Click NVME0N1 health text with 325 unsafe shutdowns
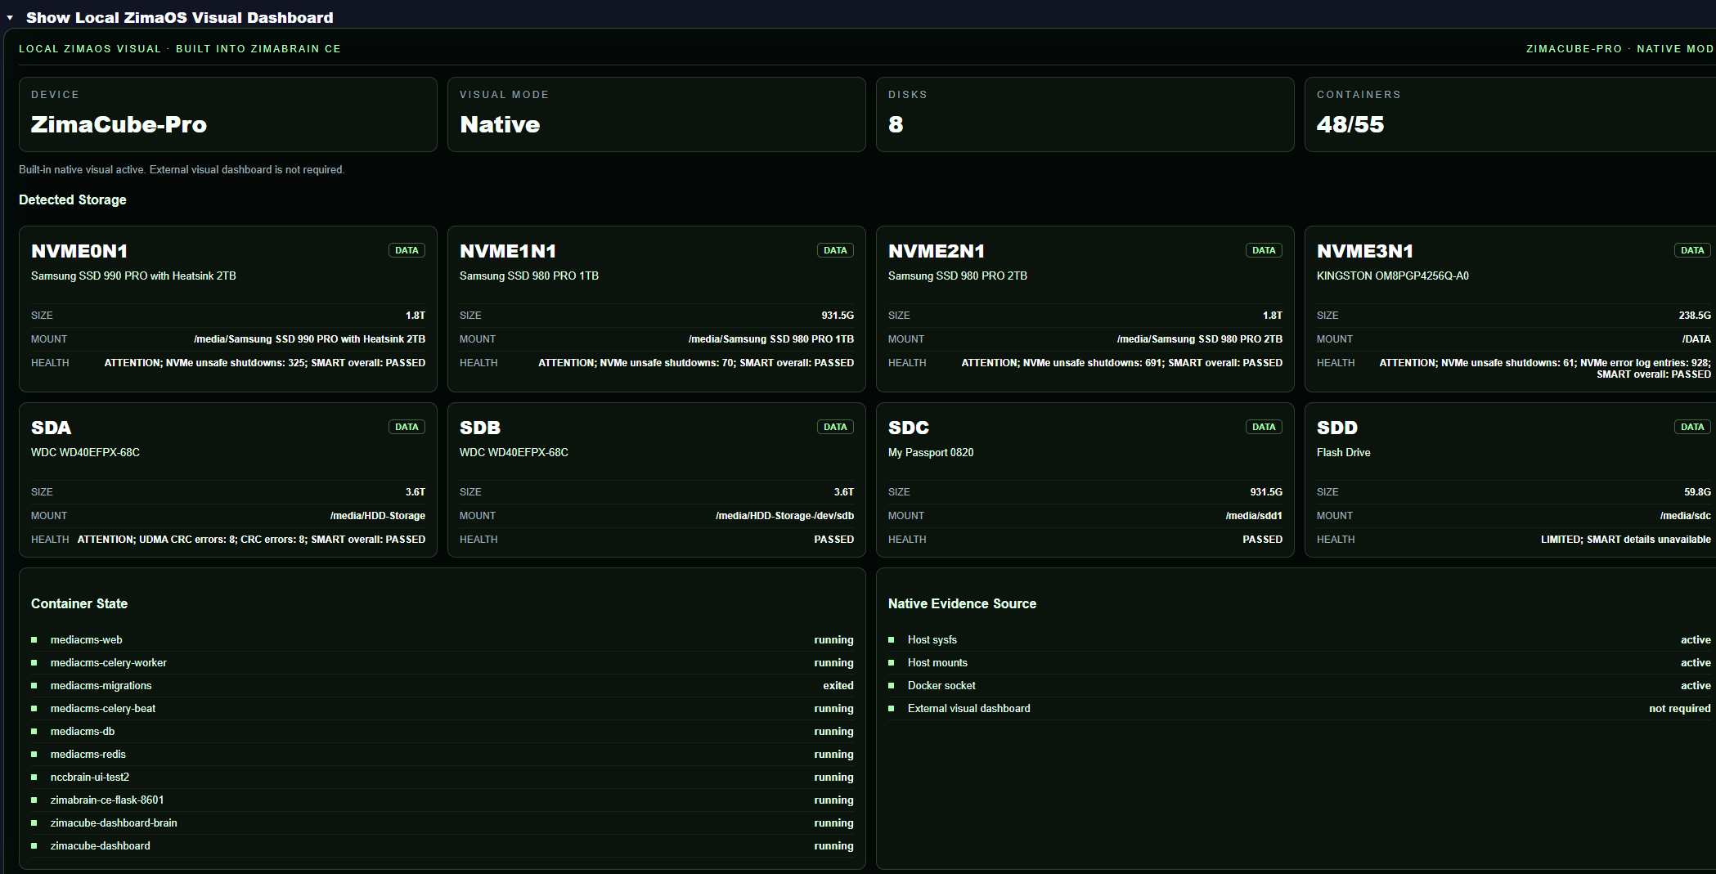 point(265,362)
